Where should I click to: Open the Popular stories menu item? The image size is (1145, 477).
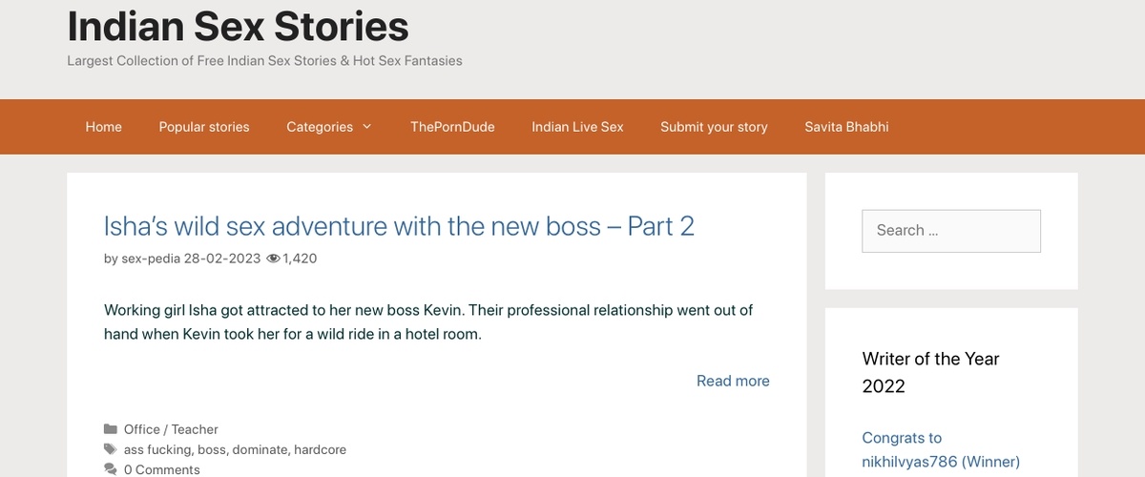pos(204,127)
